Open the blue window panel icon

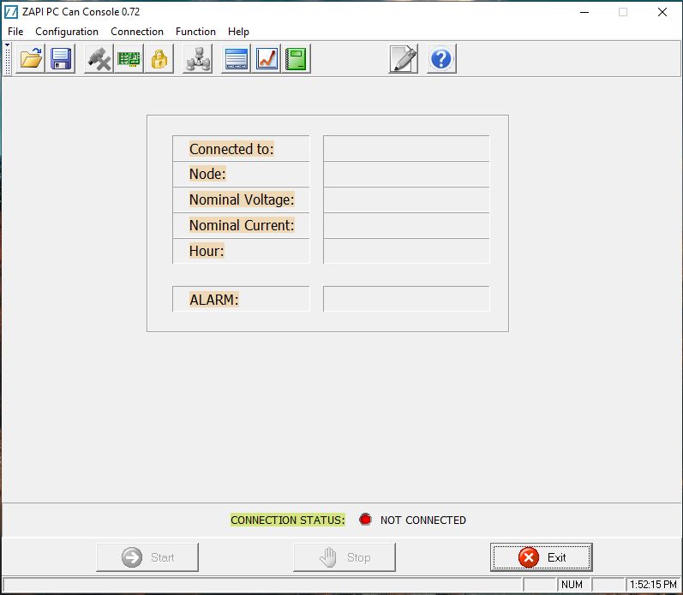(x=236, y=59)
